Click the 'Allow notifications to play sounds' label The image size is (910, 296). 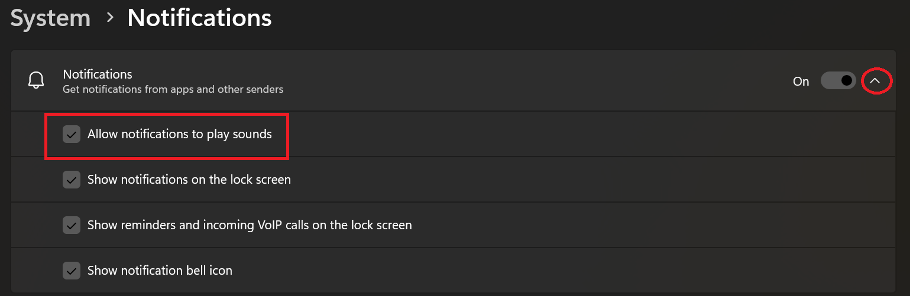179,134
